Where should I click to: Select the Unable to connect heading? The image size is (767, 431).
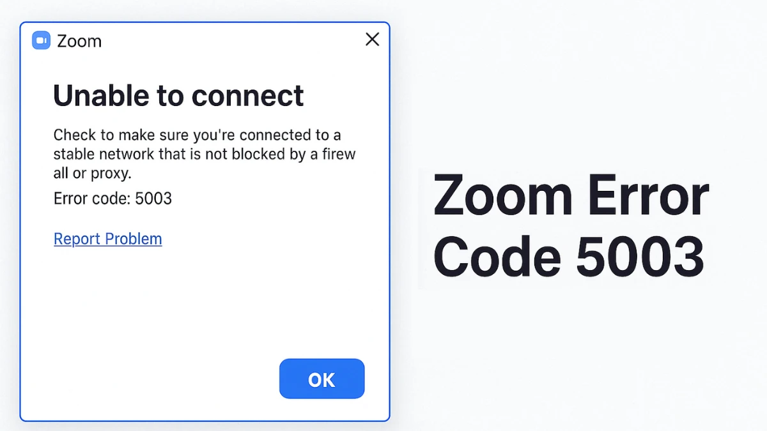point(178,96)
